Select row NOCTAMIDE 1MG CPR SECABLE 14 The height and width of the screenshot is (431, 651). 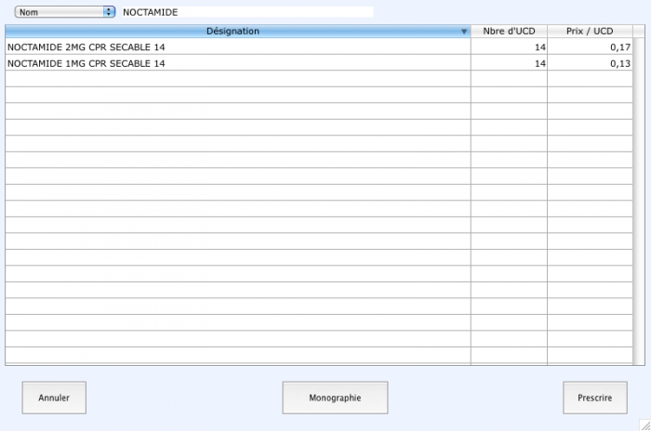[319, 63]
